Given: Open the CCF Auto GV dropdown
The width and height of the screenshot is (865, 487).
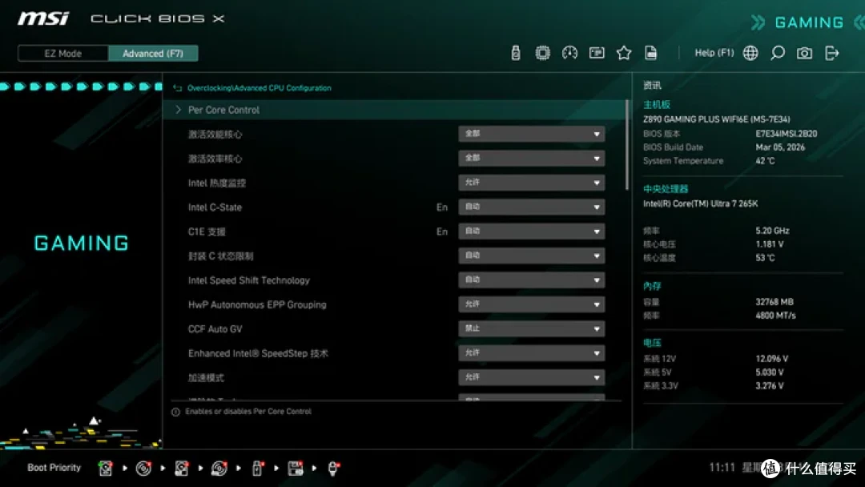Looking at the screenshot, I should (x=531, y=328).
